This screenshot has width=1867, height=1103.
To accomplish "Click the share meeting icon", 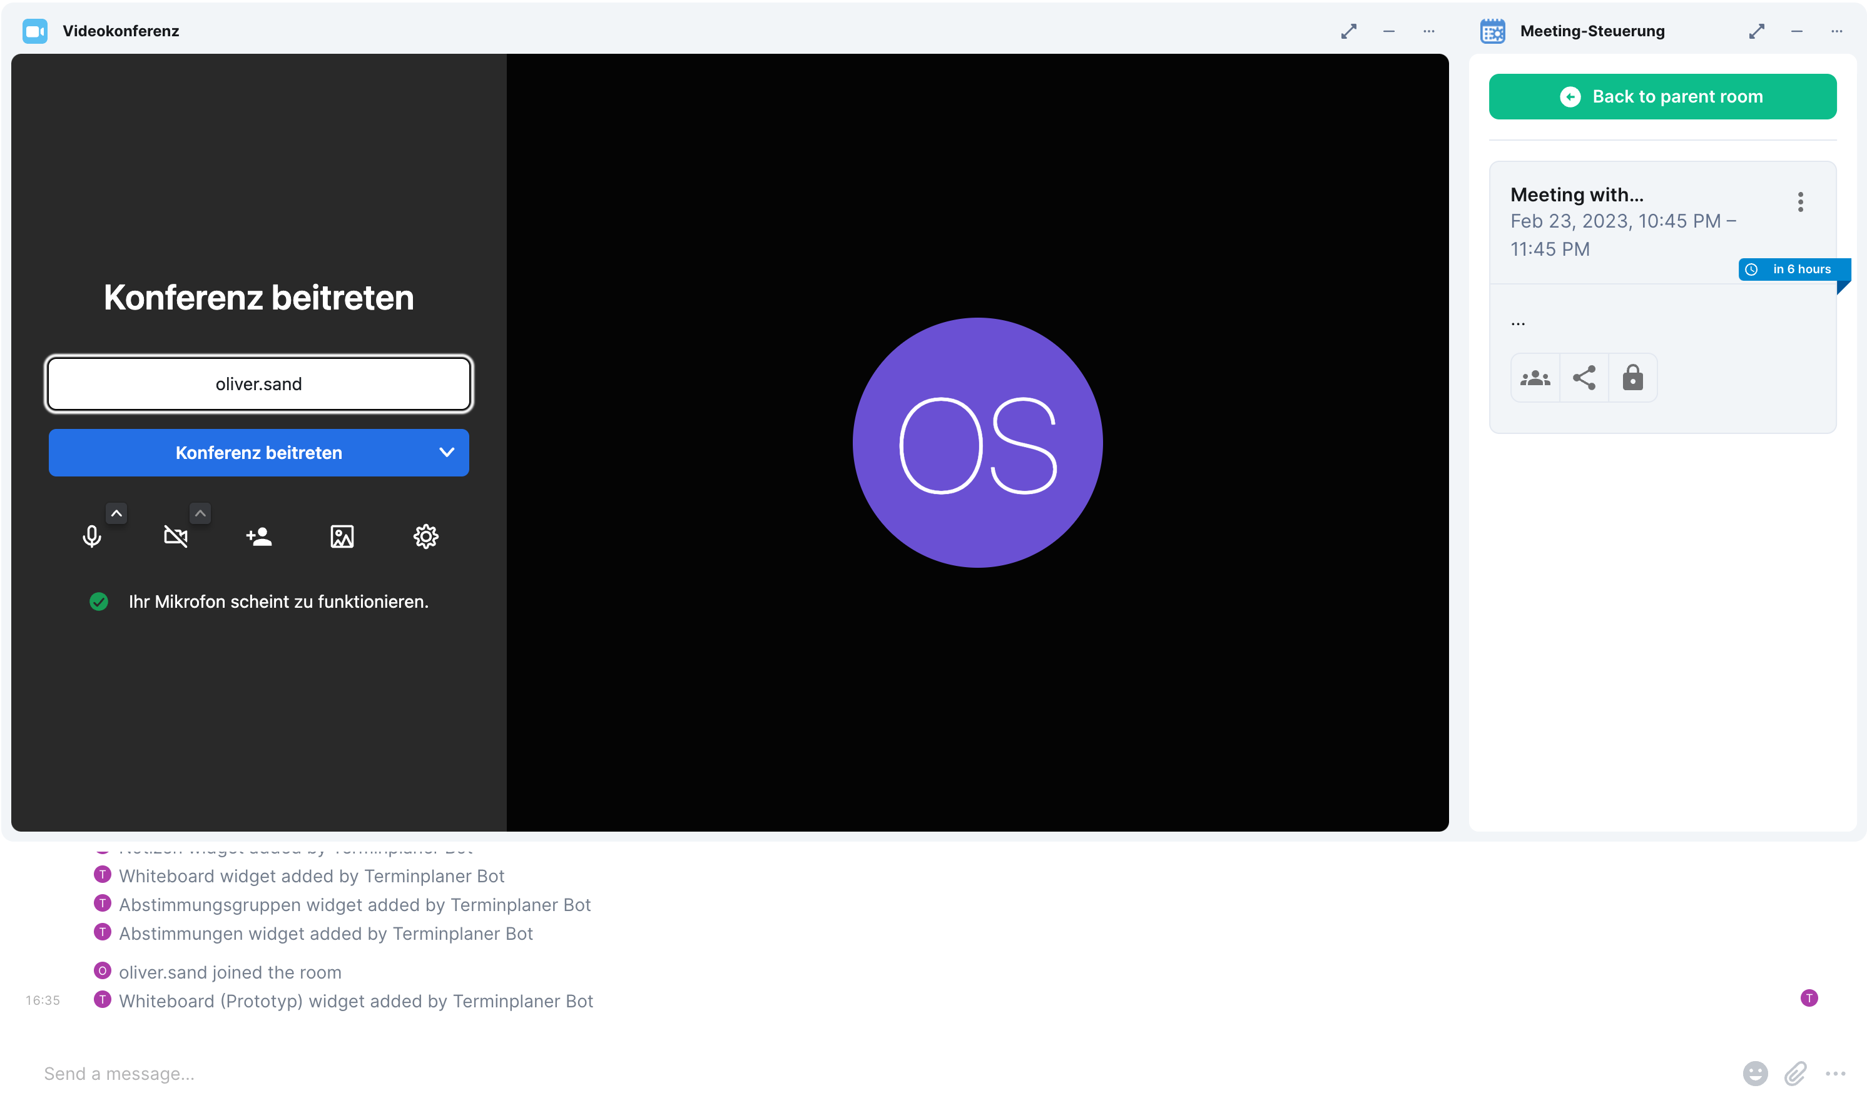I will (1584, 378).
